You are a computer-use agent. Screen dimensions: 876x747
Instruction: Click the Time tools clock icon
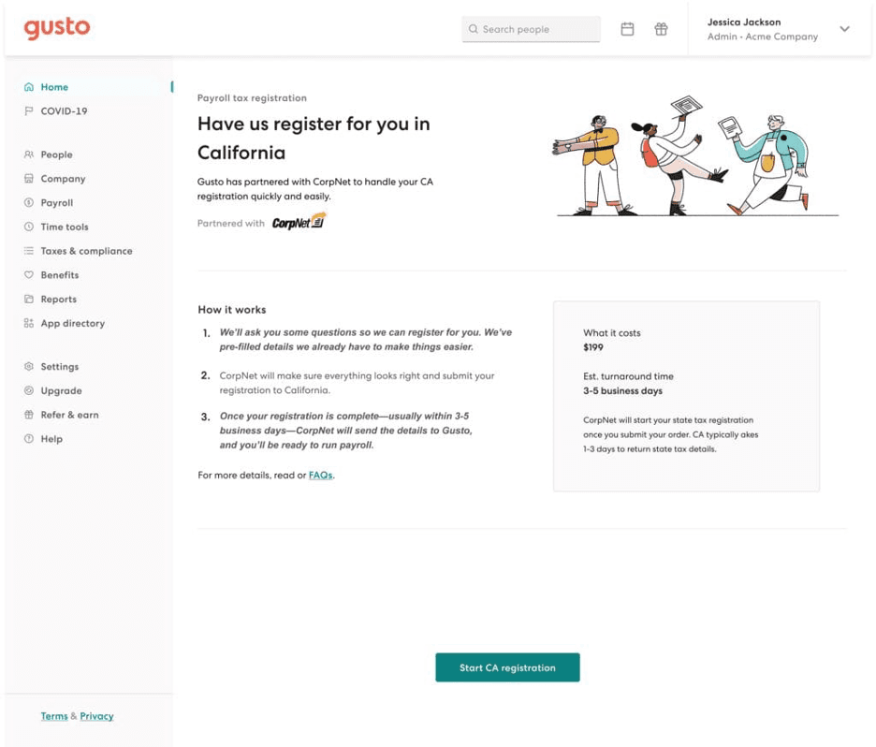[x=29, y=227]
